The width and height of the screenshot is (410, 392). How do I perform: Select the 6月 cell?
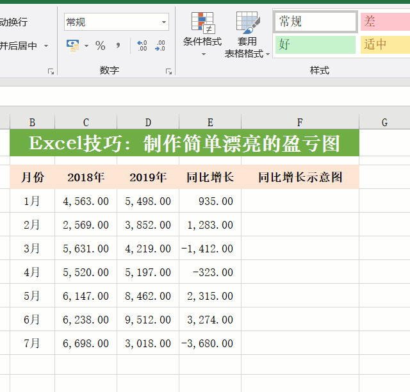[x=32, y=320]
